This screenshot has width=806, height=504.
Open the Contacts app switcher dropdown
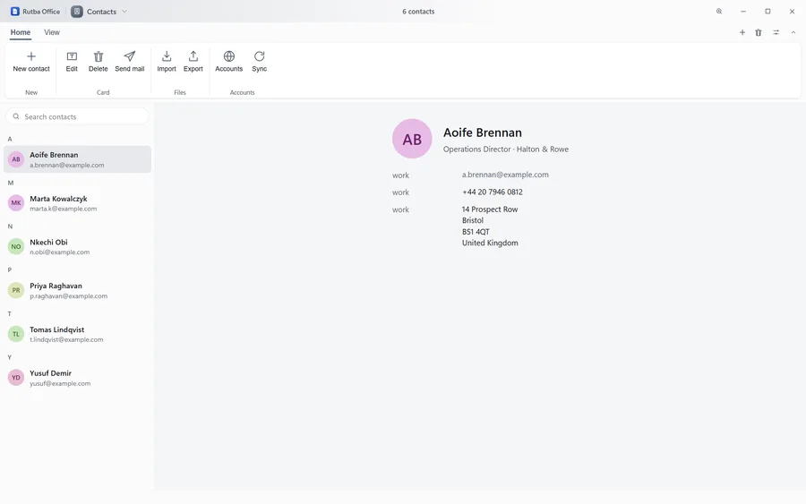(99, 12)
